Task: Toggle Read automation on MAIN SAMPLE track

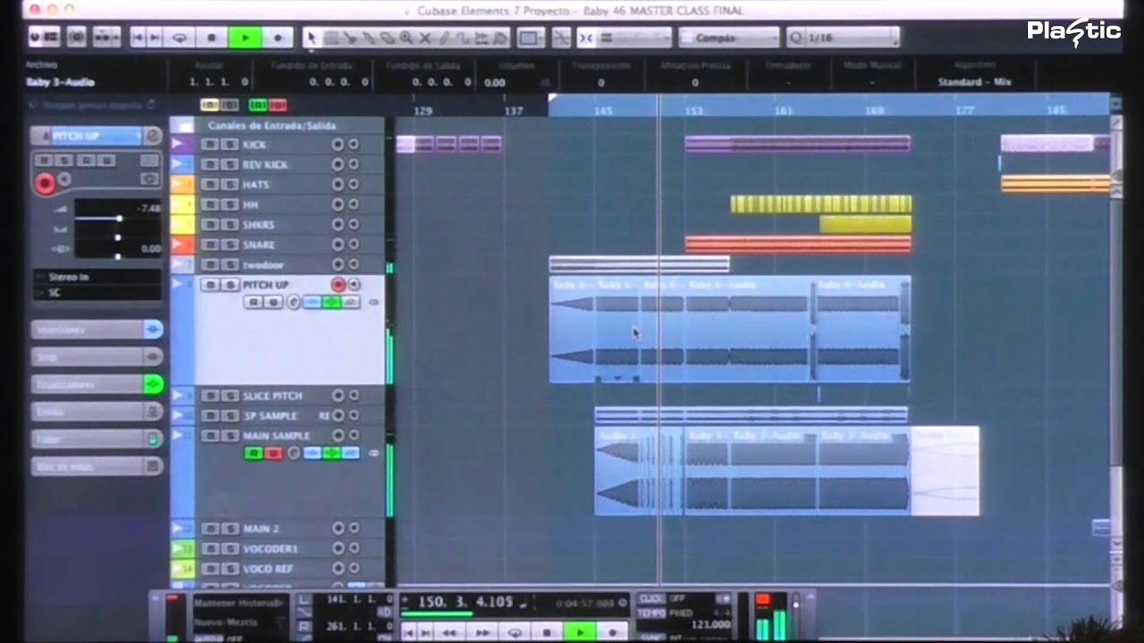Action: 254,454
